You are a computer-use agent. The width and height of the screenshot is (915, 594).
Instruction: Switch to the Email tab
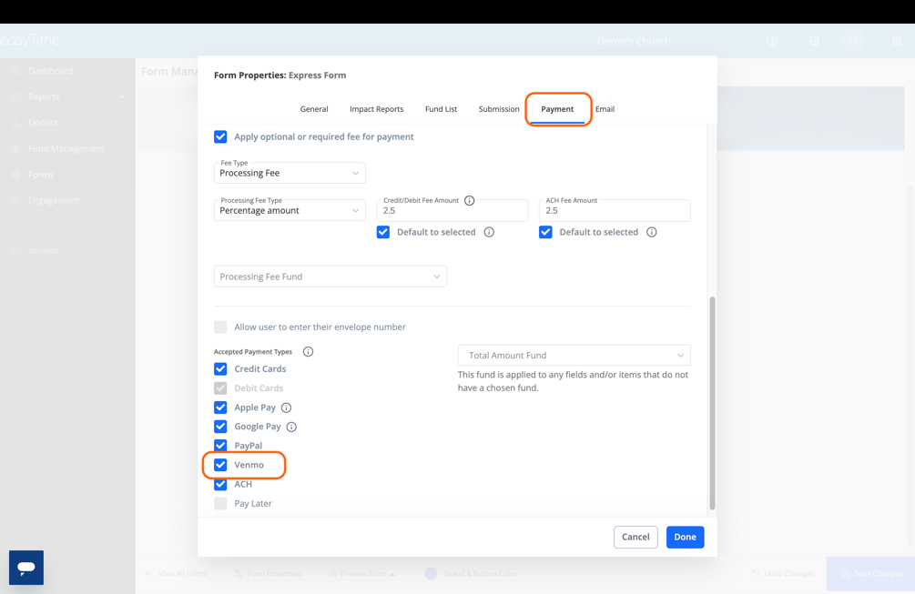coord(605,109)
